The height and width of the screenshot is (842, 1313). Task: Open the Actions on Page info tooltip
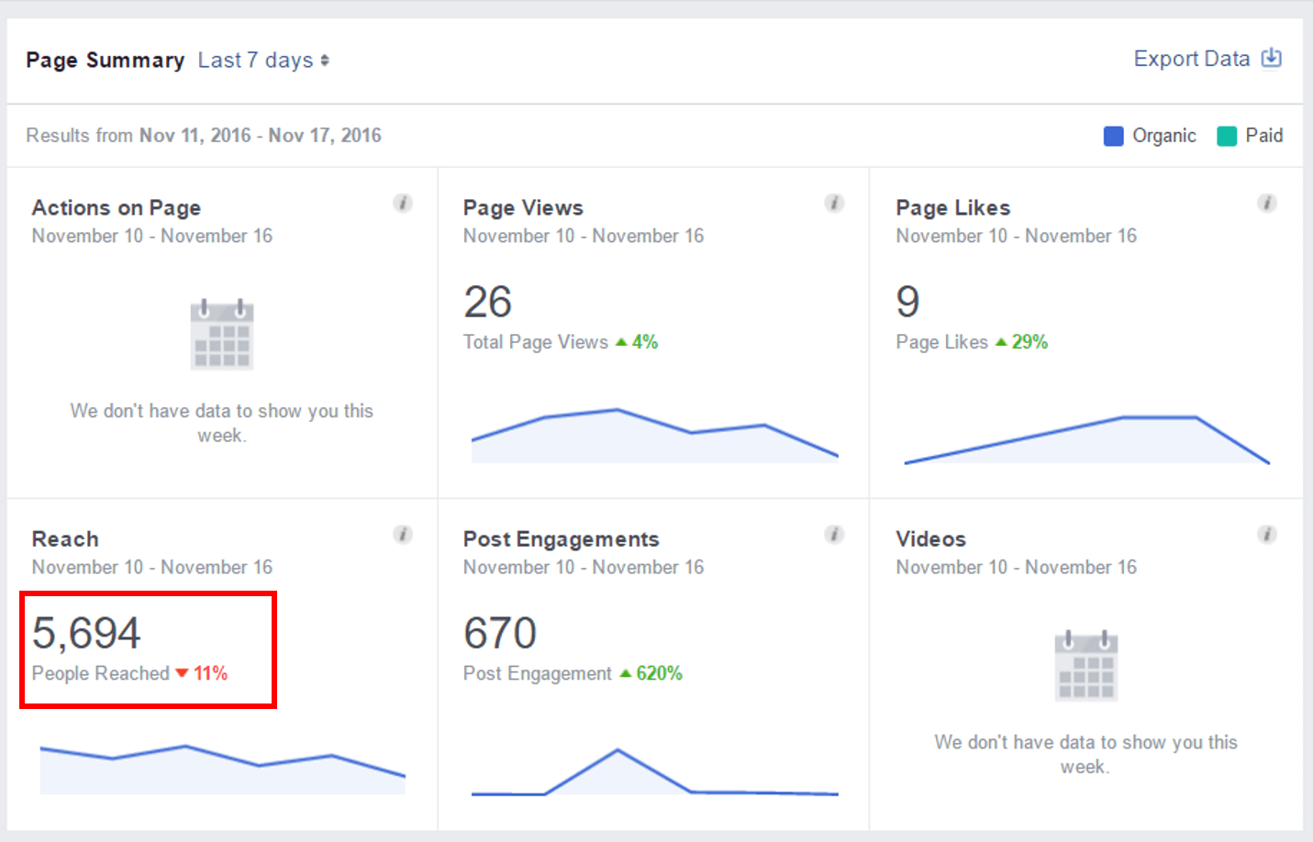pos(403,204)
